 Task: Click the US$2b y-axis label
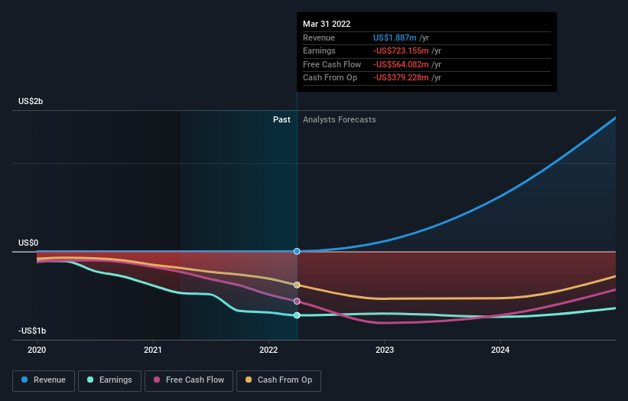31,101
